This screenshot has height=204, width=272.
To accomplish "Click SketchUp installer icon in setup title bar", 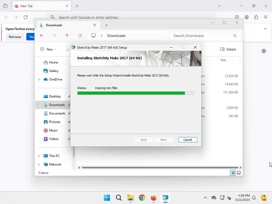I will 73,47.
